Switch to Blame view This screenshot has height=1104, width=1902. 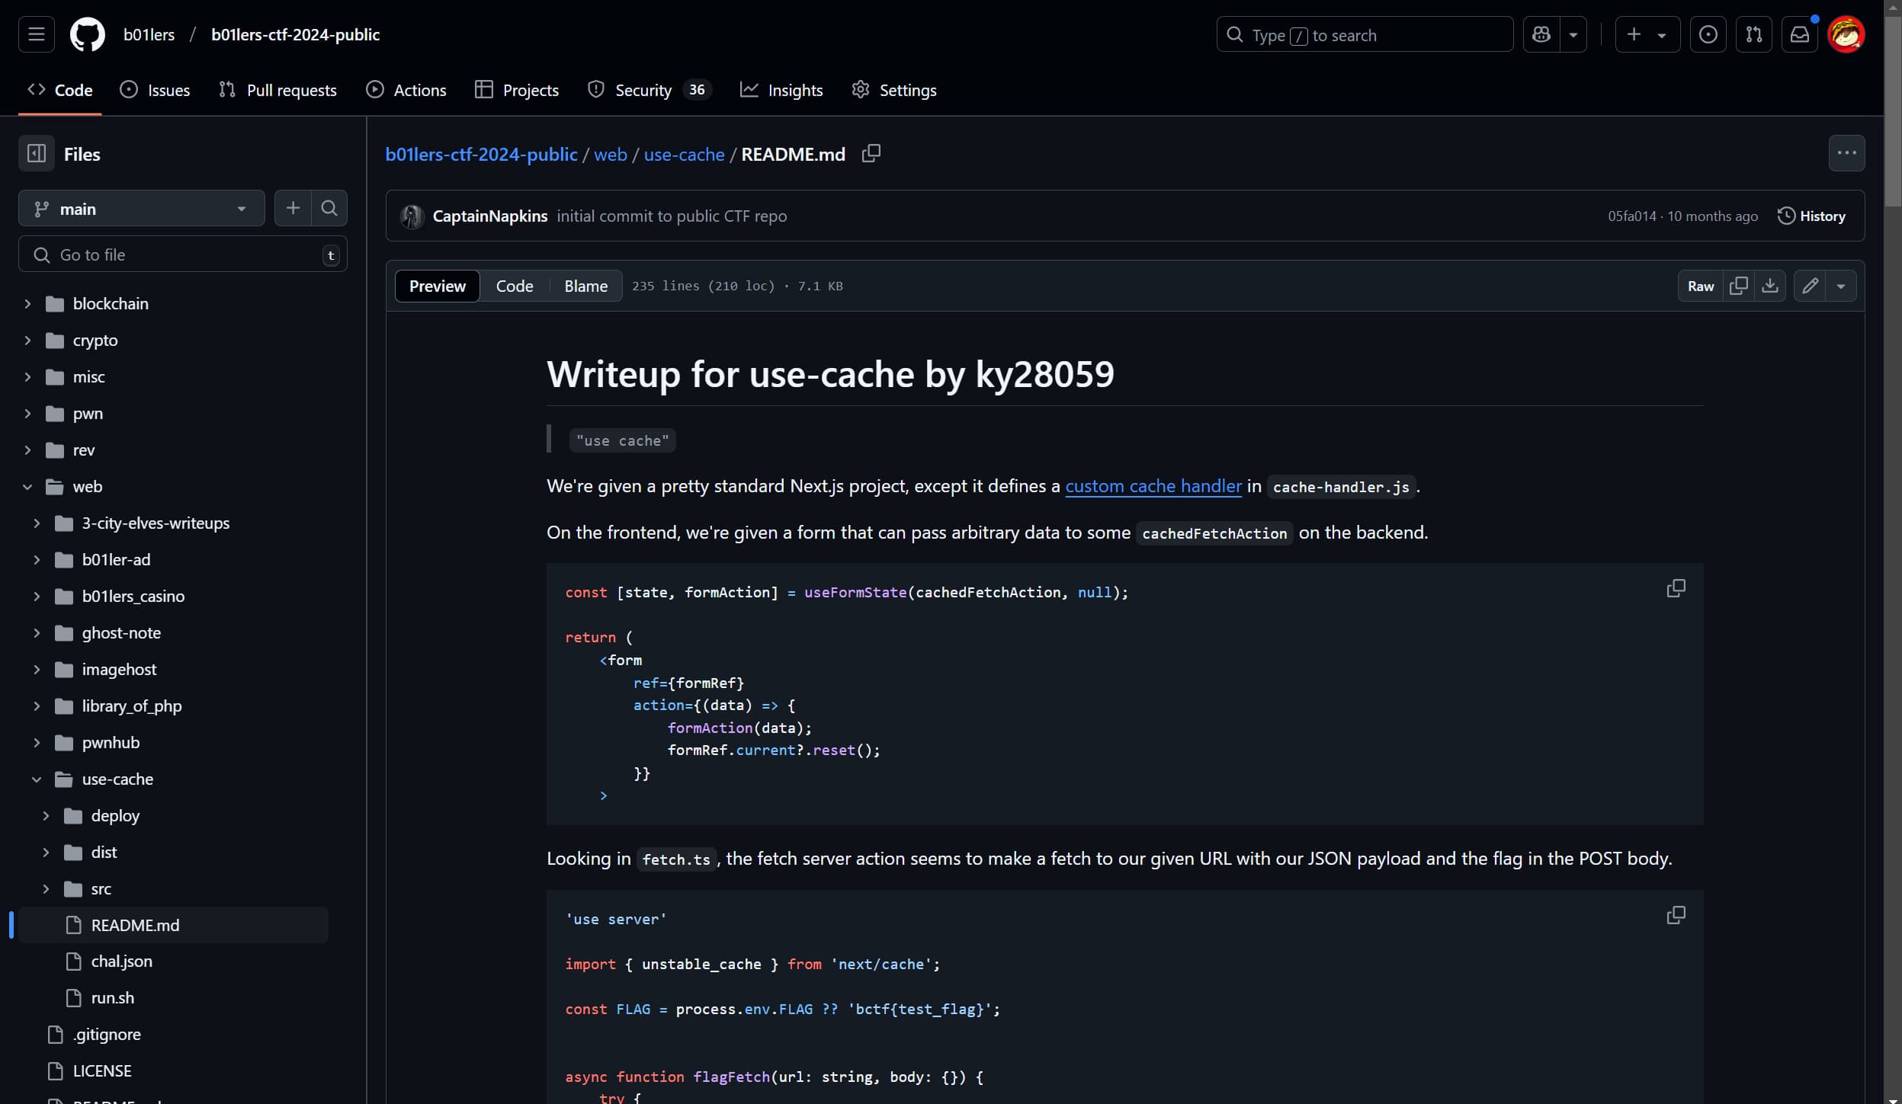click(585, 286)
